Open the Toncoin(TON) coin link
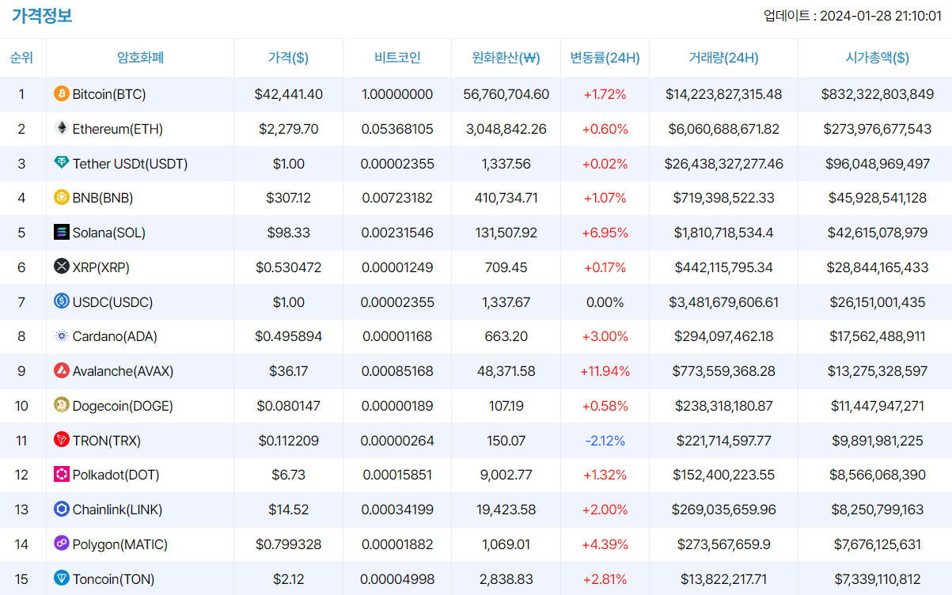Viewport: 952px width, 595px height. (113, 579)
